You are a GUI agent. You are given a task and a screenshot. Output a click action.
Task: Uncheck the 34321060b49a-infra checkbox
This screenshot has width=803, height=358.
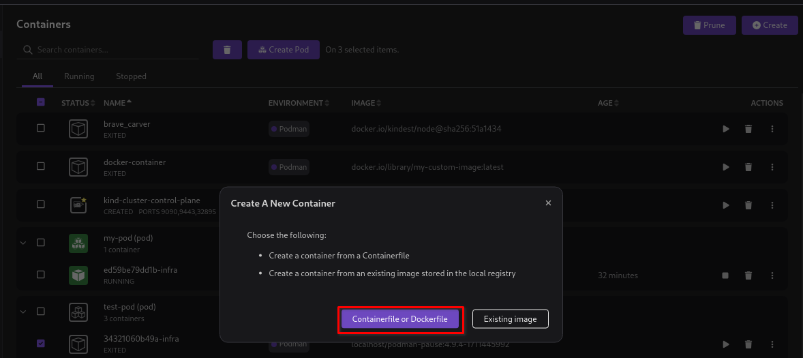point(41,344)
